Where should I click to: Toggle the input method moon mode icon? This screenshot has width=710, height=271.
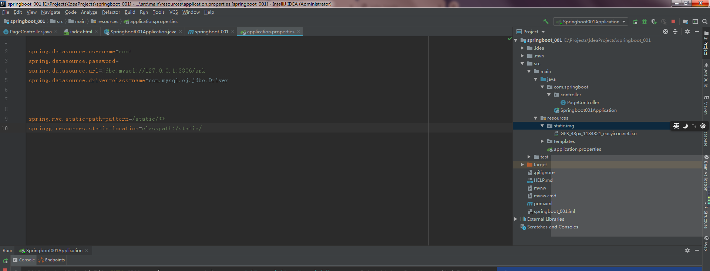685,126
